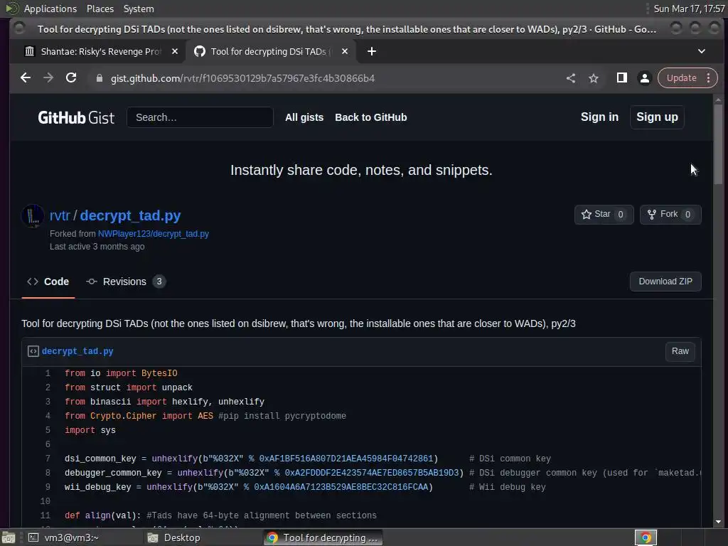Go Back to GitHub
Viewport: 728px width, 546px height.
pyautogui.click(x=371, y=117)
